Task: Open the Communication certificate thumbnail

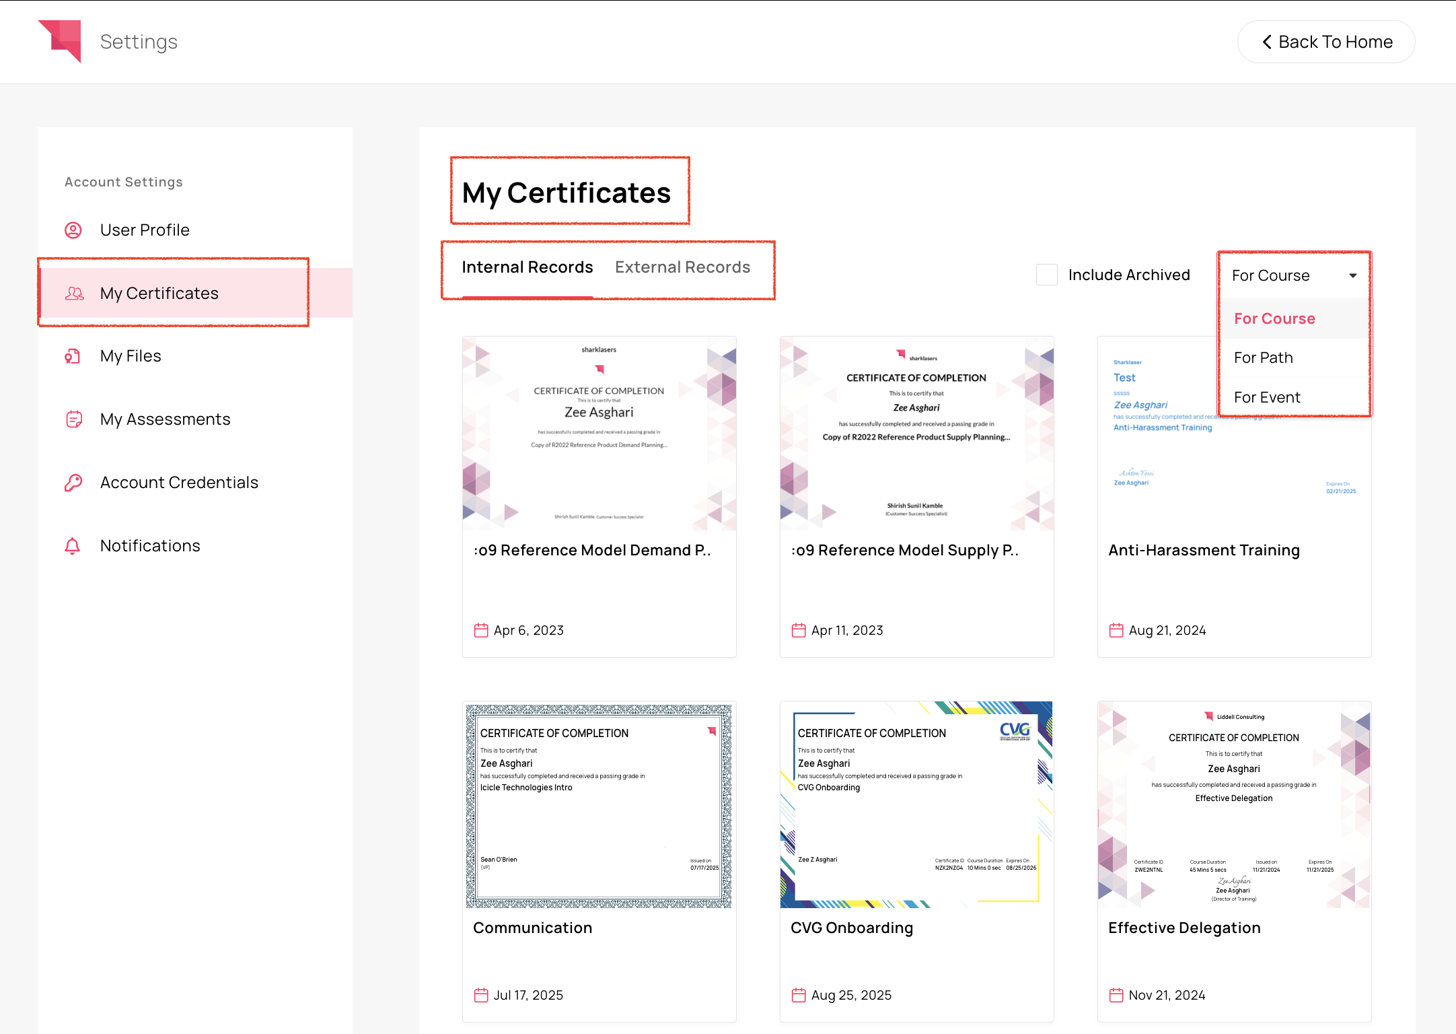Action: click(x=598, y=804)
